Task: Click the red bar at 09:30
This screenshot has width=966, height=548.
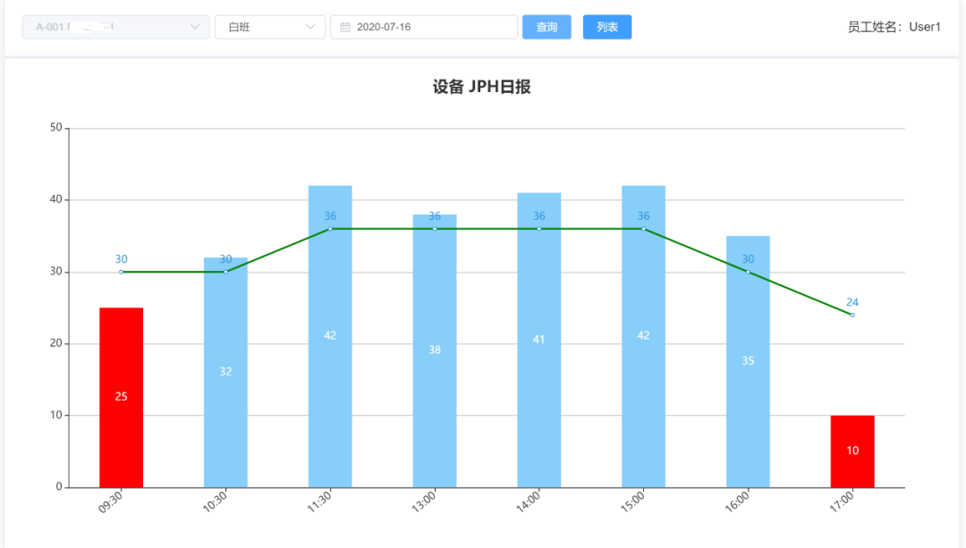Action: click(x=121, y=398)
